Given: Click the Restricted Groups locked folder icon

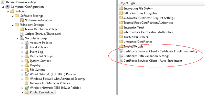Looking at the screenshot, I should point(27,56).
